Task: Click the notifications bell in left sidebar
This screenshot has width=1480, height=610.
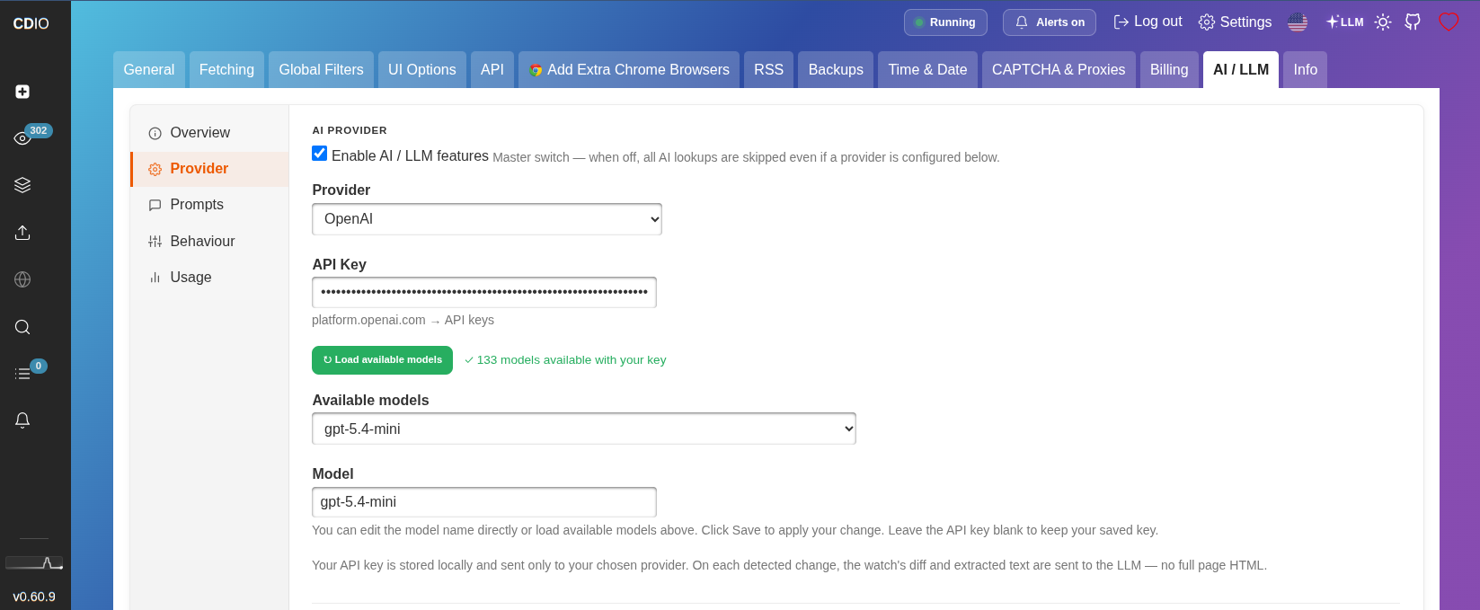Action: point(22,420)
